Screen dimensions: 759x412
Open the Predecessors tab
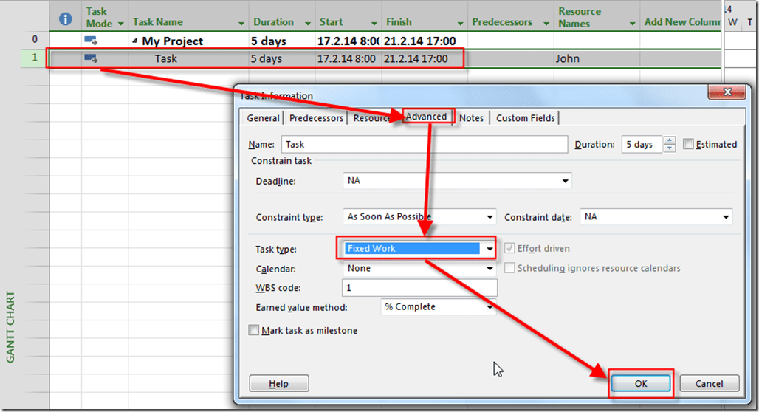click(x=316, y=118)
